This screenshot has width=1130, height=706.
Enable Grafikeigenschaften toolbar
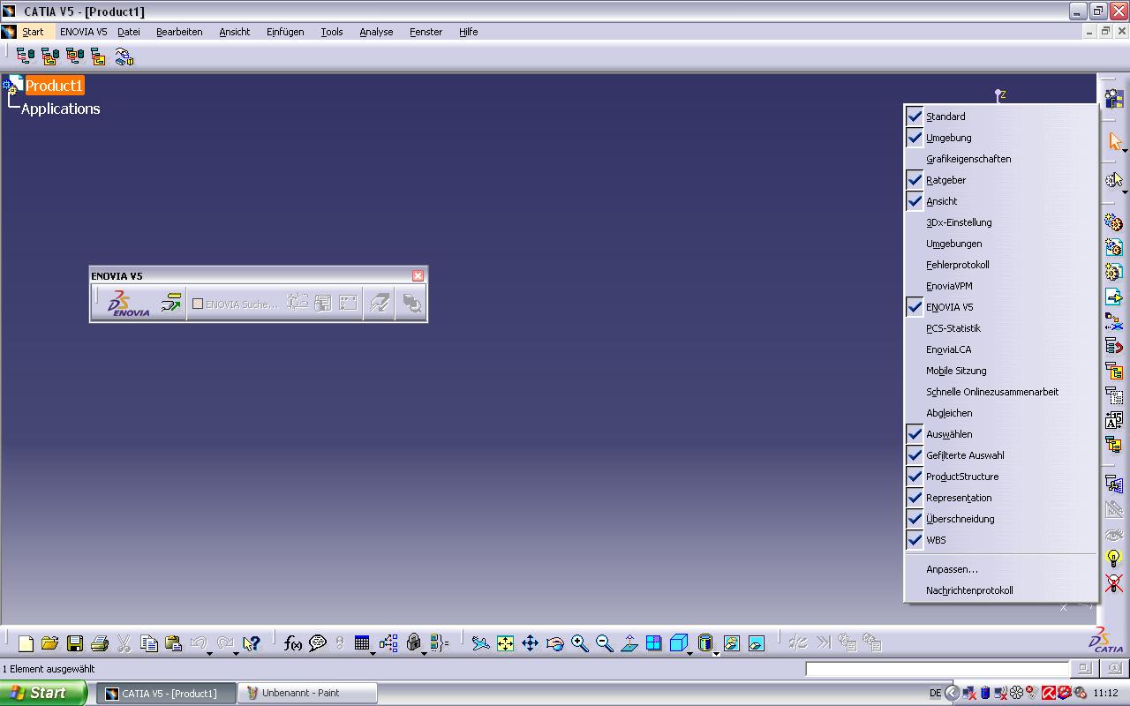tap(1001, 159)
